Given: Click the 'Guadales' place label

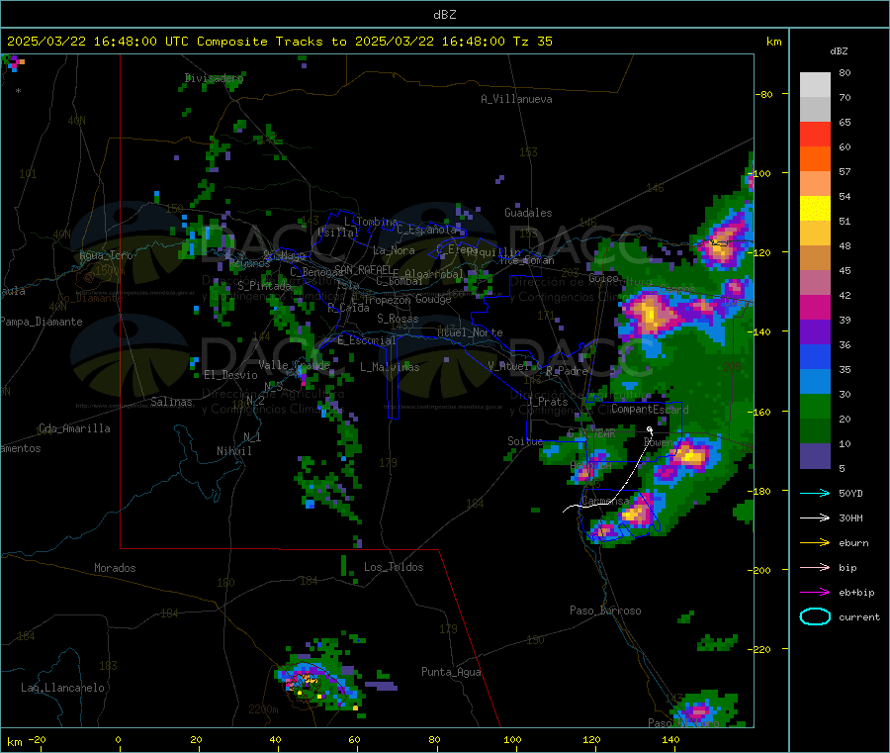Looking at the screenshot, I should click(528, 213).
